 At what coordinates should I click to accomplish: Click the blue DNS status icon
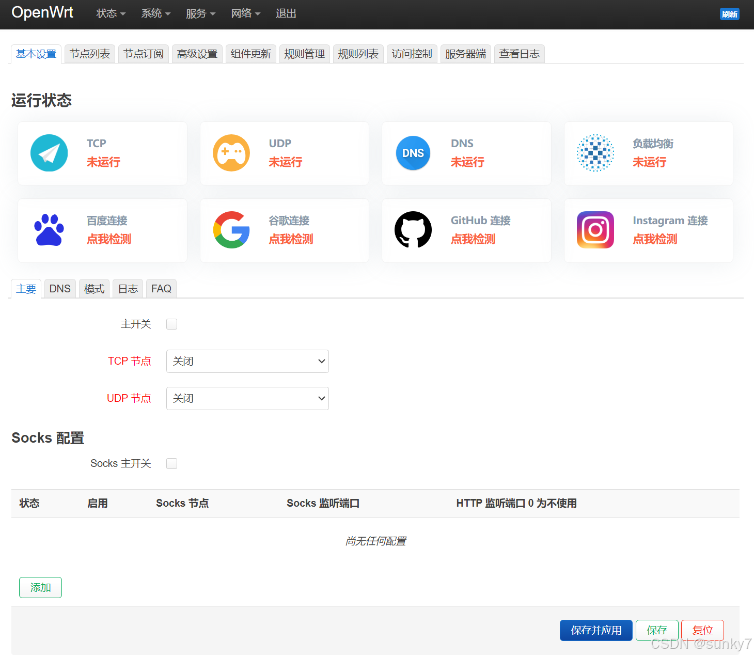[413, 153]
